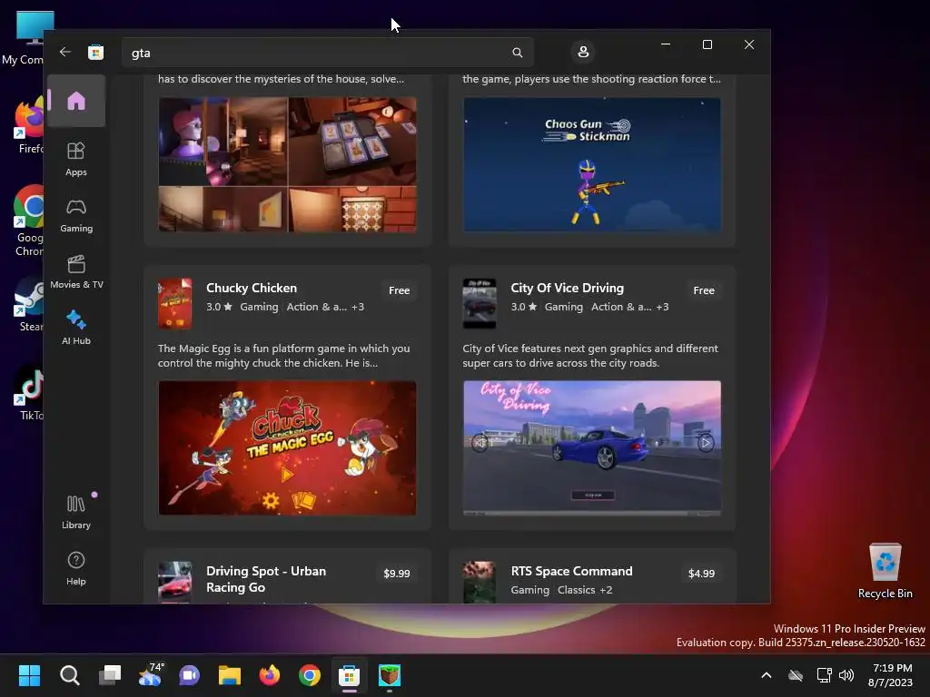The image size is (930, 697).
Task: Open the user account profile icon
Action: (583, 52)
